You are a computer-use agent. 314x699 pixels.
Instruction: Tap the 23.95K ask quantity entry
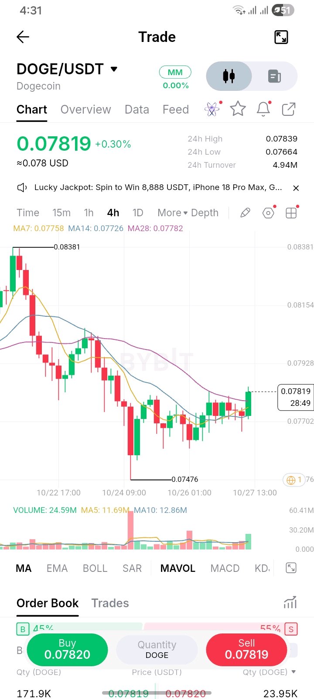click(x=280, y=693)
